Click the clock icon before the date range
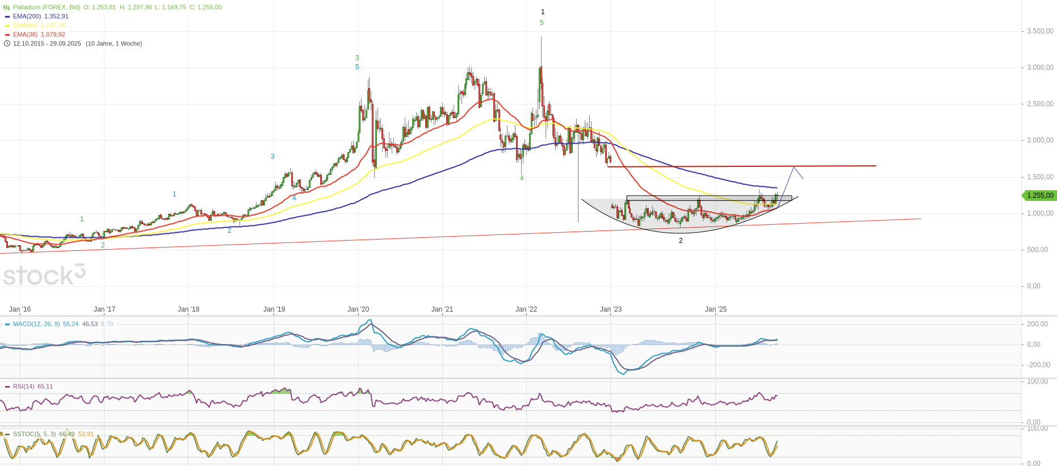Image resolution: width=1057 pixels, height=466 pixels. tap(7, 44)
